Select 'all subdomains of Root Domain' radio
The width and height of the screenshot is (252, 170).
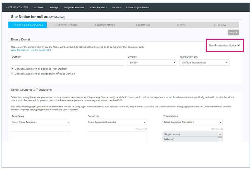click(x=12, y=73)
